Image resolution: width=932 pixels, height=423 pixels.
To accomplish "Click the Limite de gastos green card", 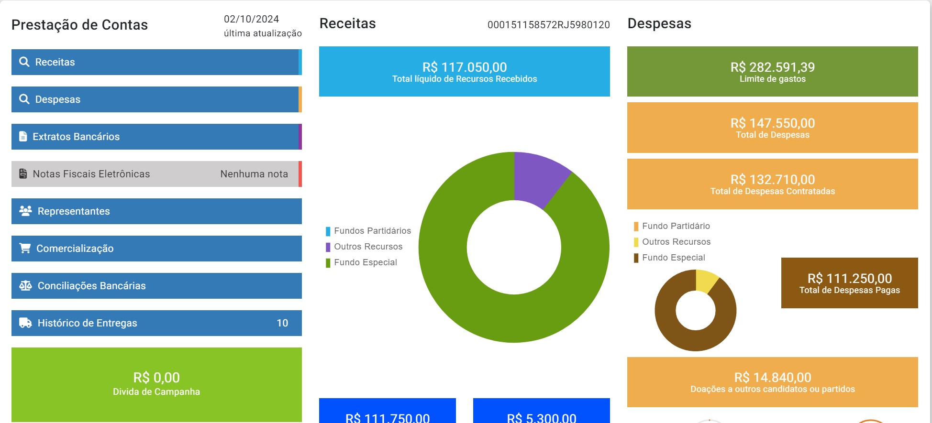I will (x=772, y=72).
